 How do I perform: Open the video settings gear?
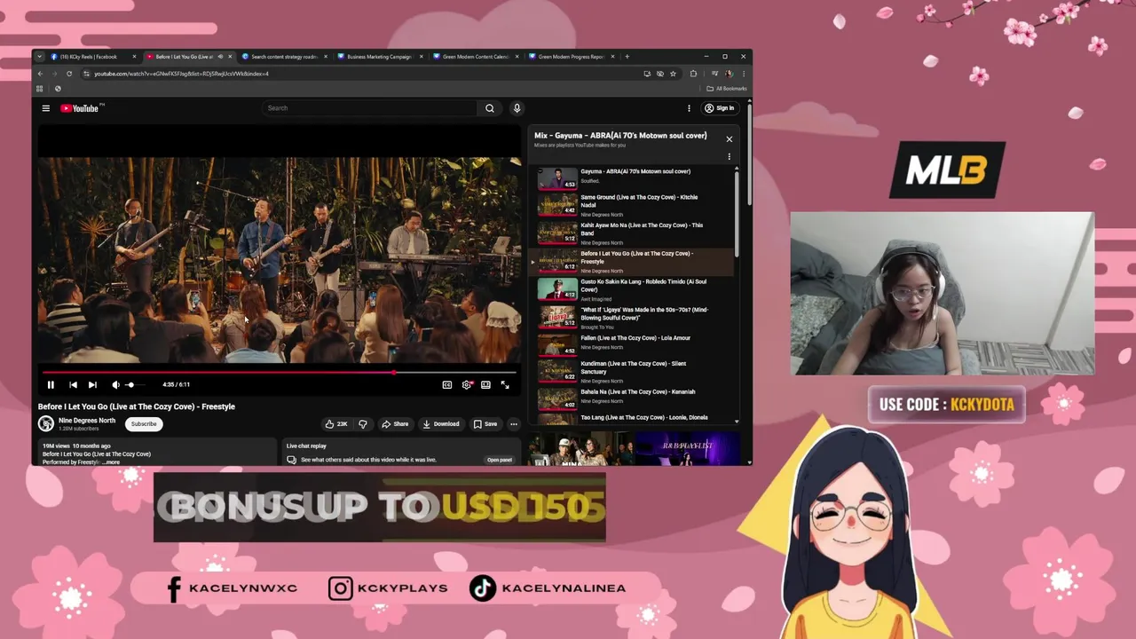click(x=467, y=384)
